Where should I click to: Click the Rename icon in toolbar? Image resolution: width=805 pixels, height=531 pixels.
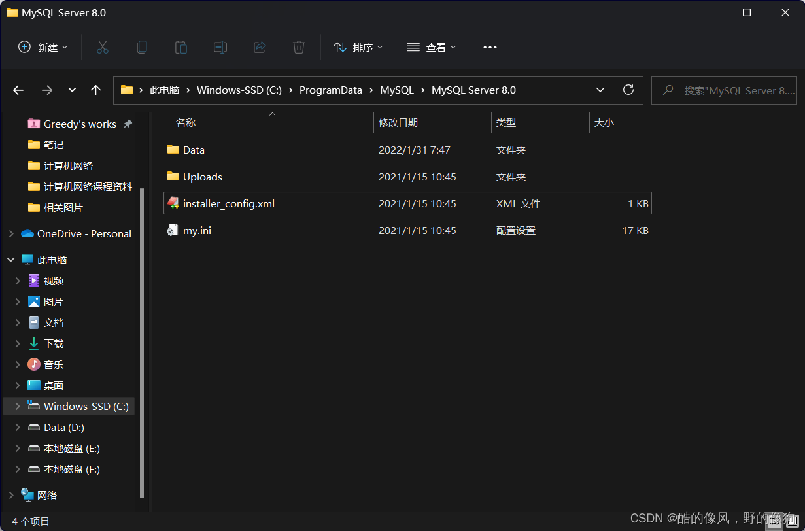click(x=220, y=47)
